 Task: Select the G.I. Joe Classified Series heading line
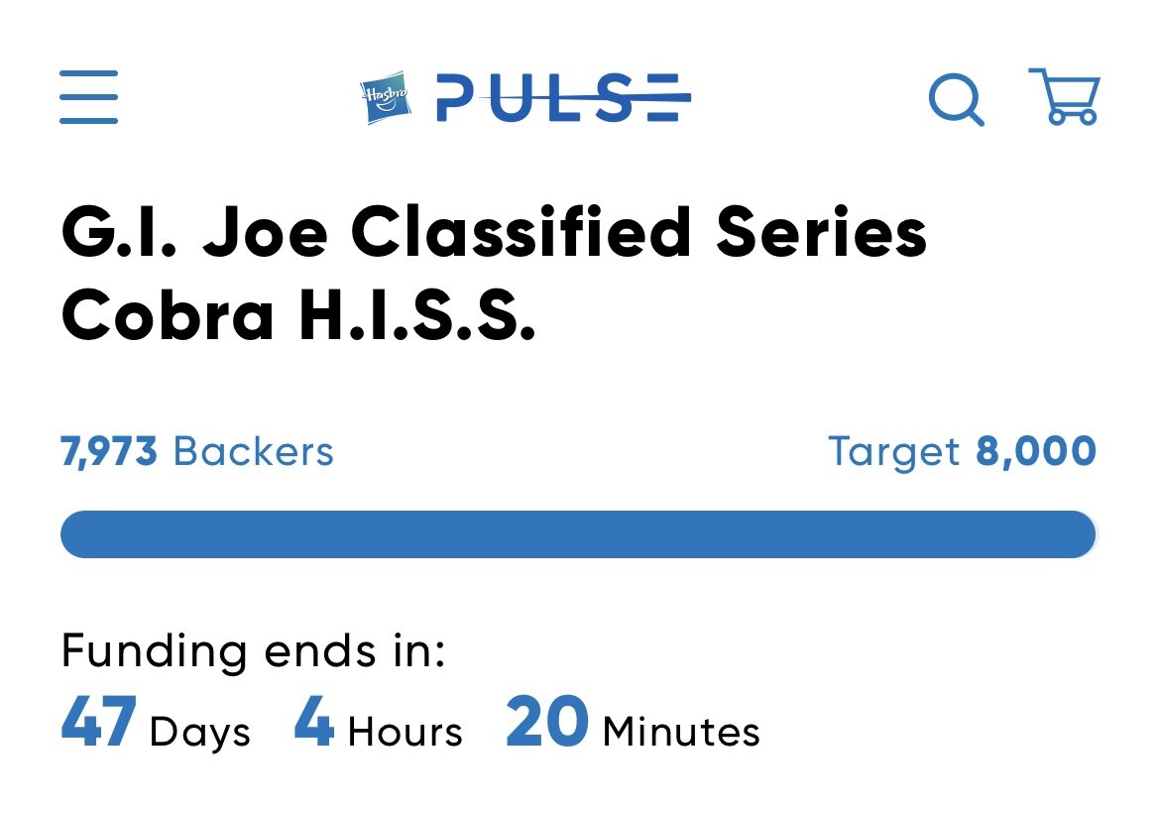[x=494, y=232]
